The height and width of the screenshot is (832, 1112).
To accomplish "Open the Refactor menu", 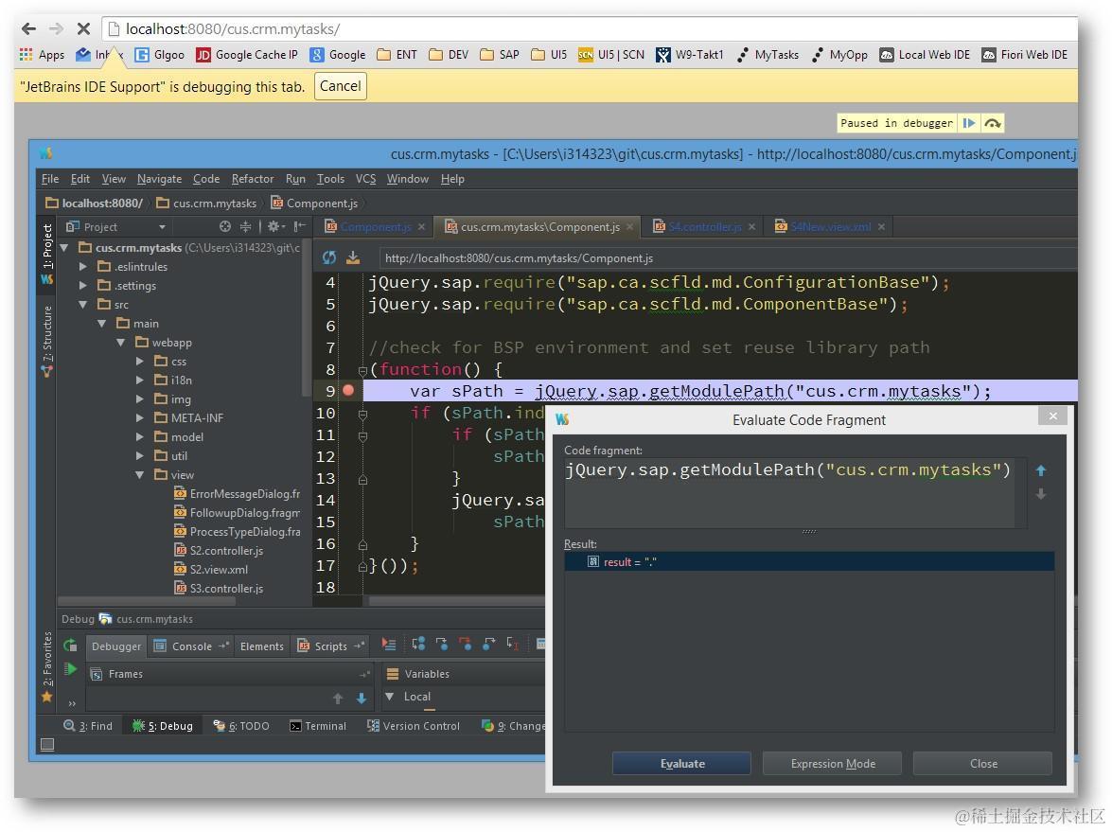I will point(253,179).
